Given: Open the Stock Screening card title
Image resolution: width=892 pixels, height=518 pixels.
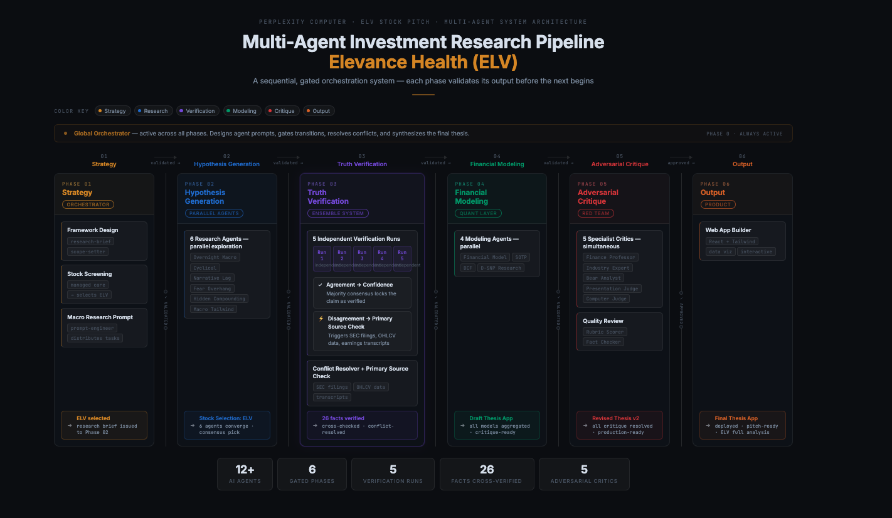Looking at the screenshot, I should pos(90,274).
